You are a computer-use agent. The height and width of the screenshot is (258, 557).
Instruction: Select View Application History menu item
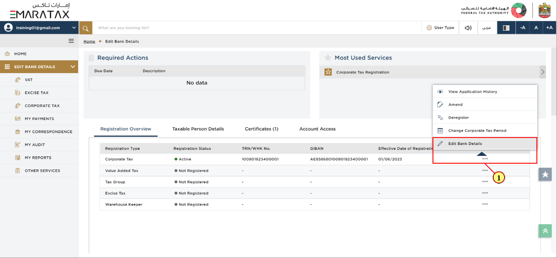[x=485, y=92]
